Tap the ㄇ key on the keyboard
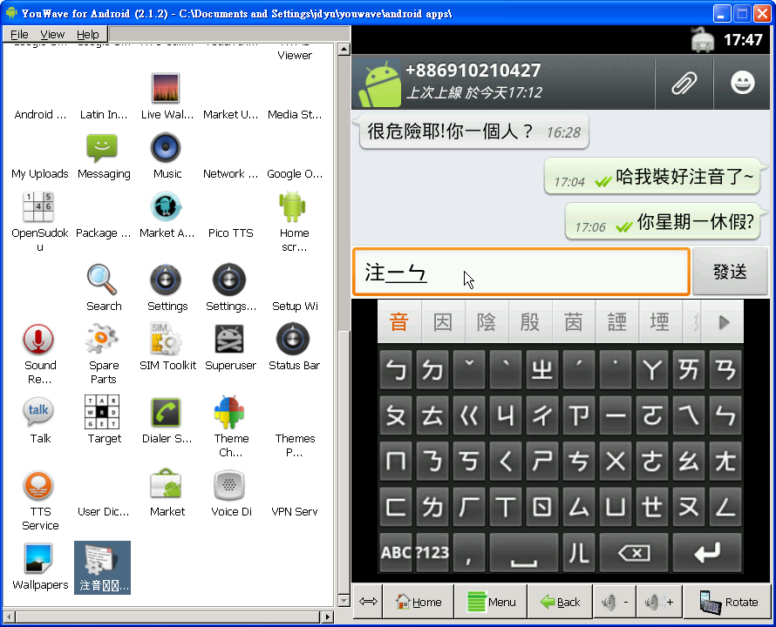The image size is (776, 627). [396, 462]
